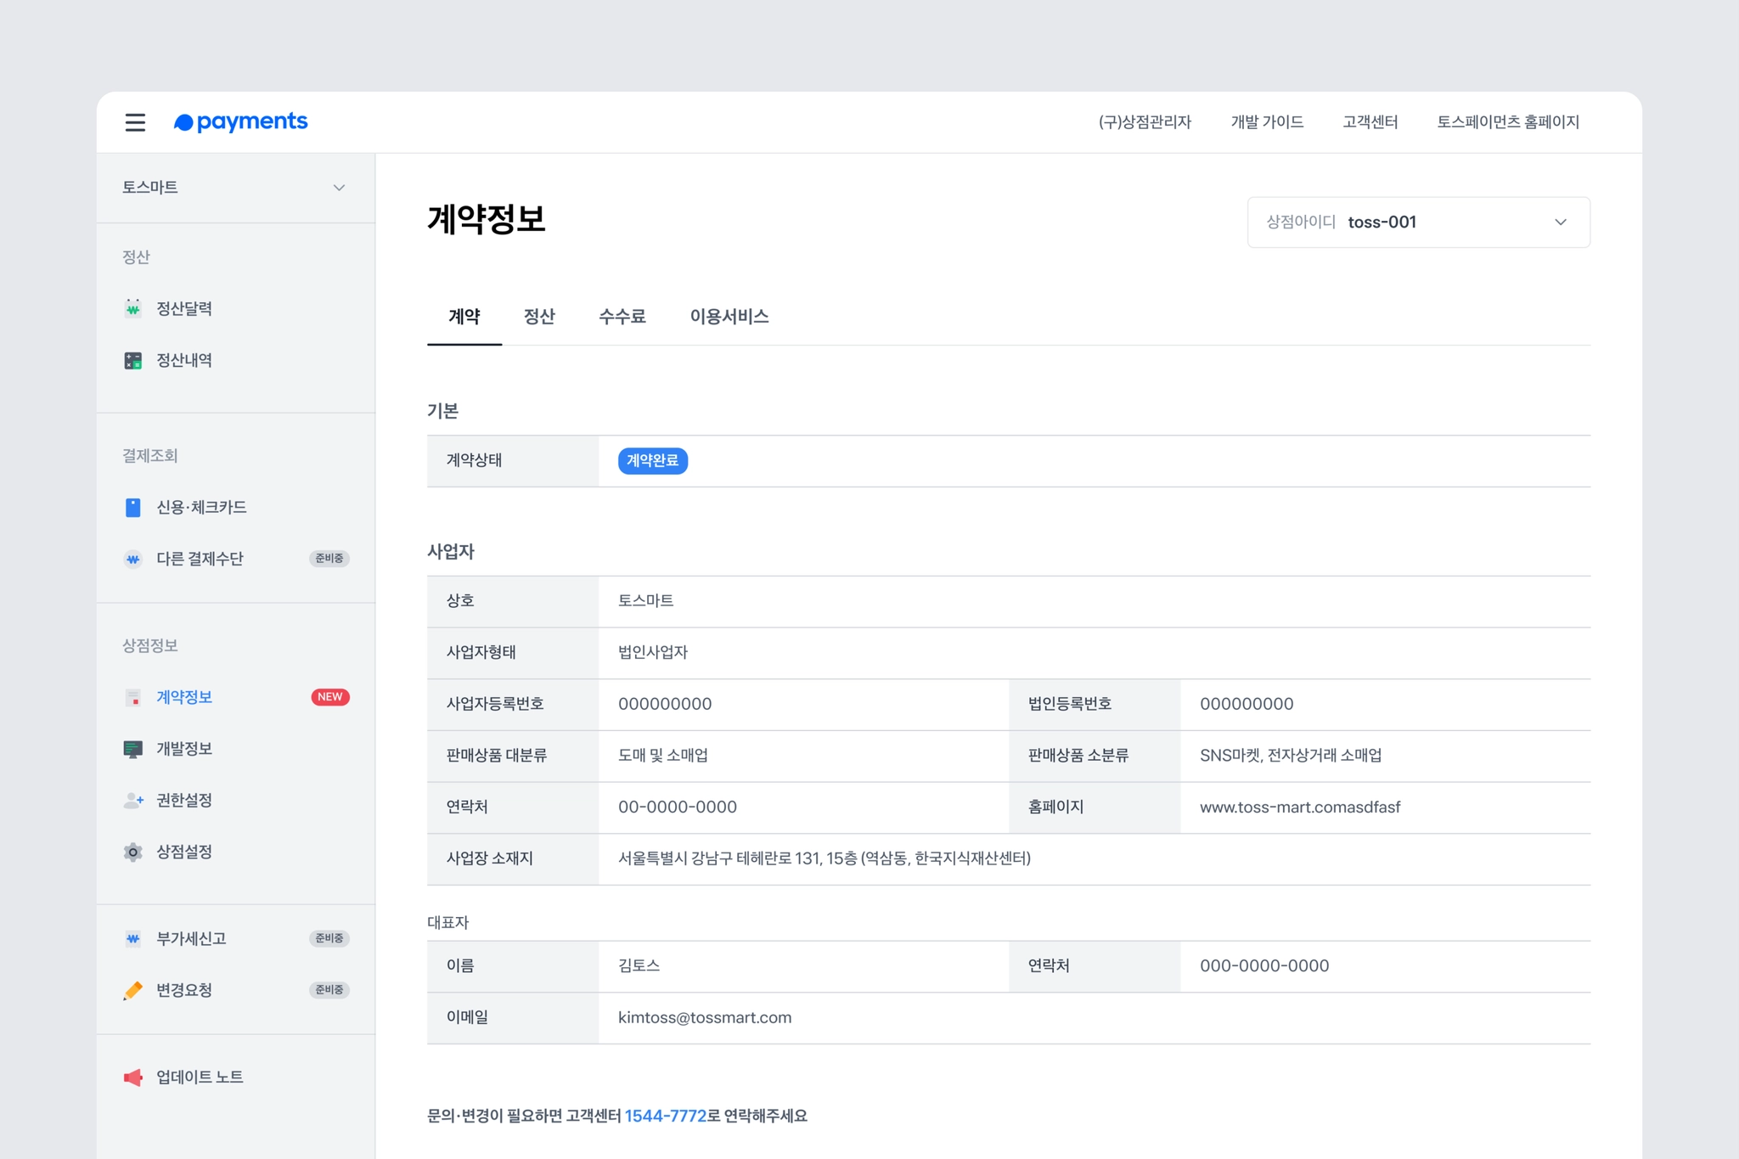Click the chevron beside toss-001
The image size is (1739, 1159).
(1560, 222)
